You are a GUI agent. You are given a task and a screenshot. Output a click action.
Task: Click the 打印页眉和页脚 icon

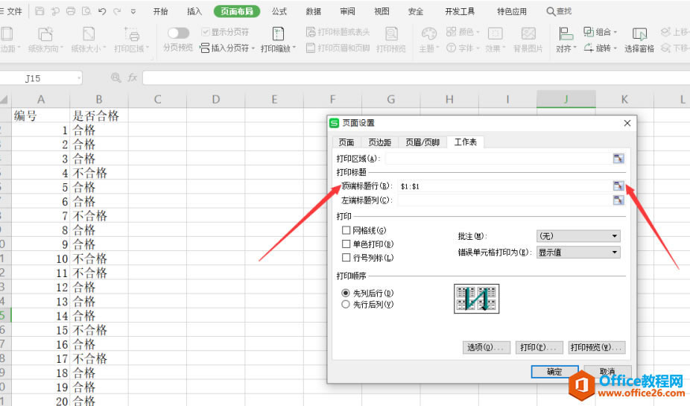tap(311, 48)
